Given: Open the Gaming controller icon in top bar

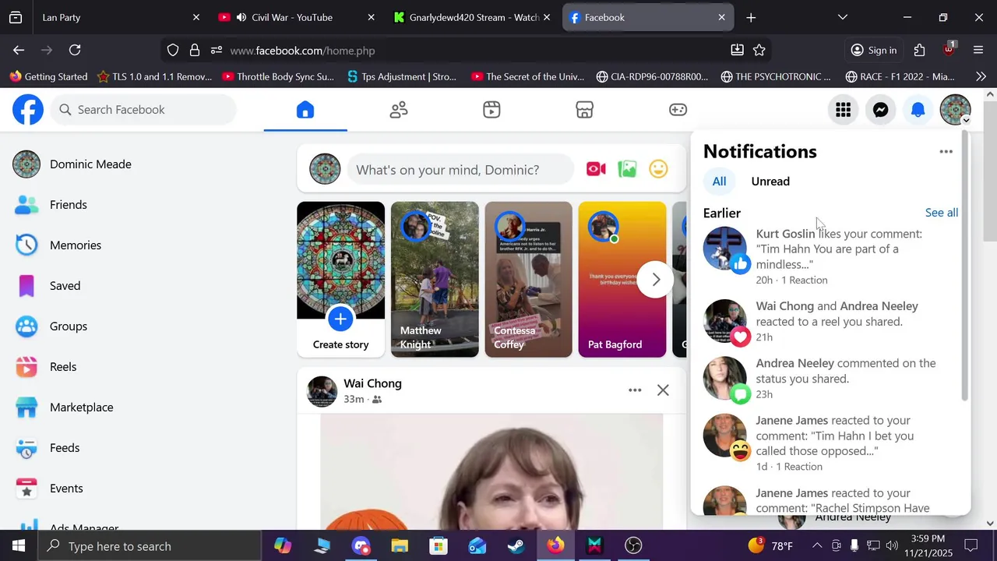Looking at the screenshot, I should [x=678, y=110].
